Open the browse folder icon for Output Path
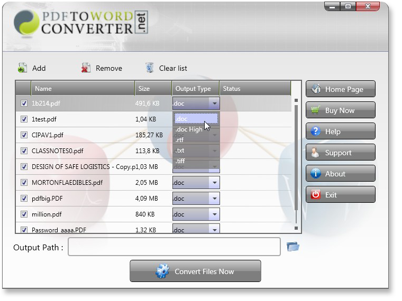The width and height of the screenshot is (402, 301). (x=293, y=247)
